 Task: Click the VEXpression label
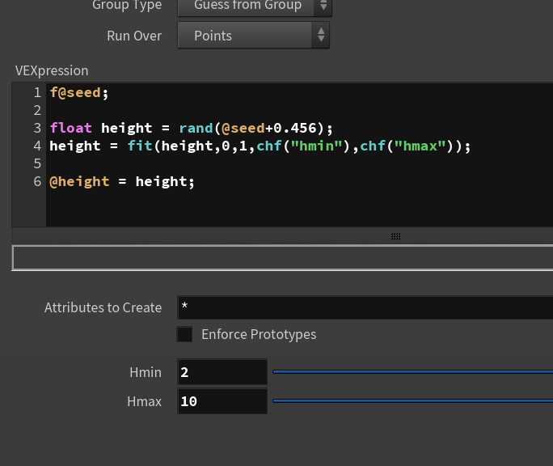(x=52, y=70)
